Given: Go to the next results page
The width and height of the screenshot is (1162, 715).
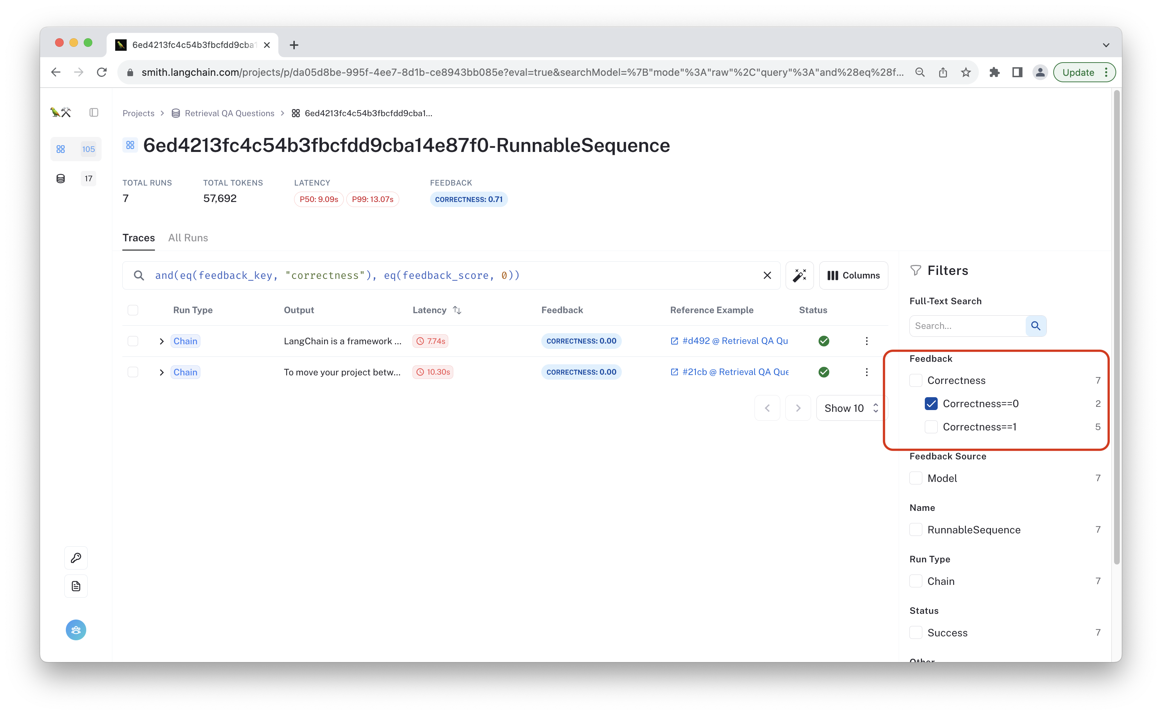Looking at the screenshot, I should tap(798, 408).
